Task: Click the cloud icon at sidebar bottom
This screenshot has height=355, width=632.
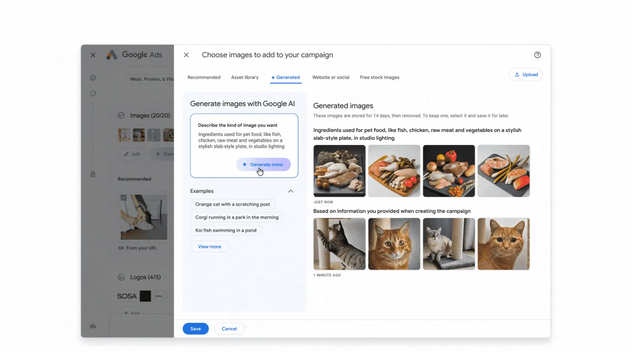Action: [93, 326]
